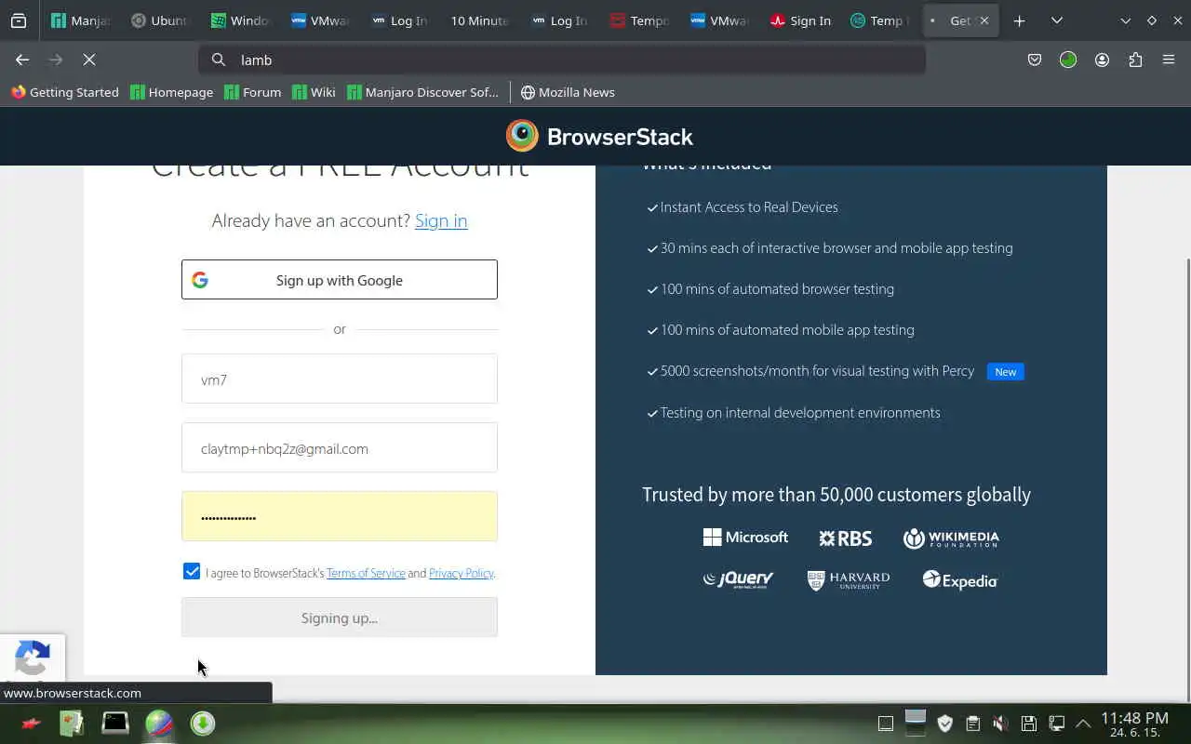Screen dimensions: 1191x744
Task: Open the red launcher icon in taskbar
Action: coord(31,723)
